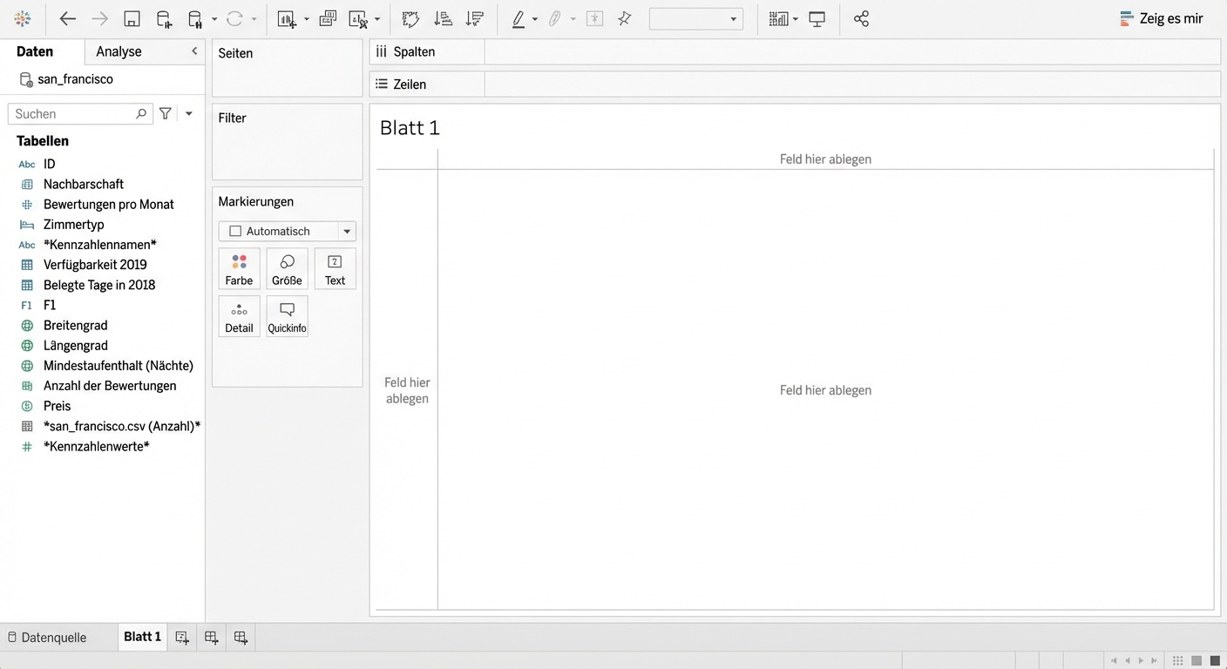1227x669 pixels.
Task: Collapse the data pane with the chevron
Action: click(x=194, y=51)
